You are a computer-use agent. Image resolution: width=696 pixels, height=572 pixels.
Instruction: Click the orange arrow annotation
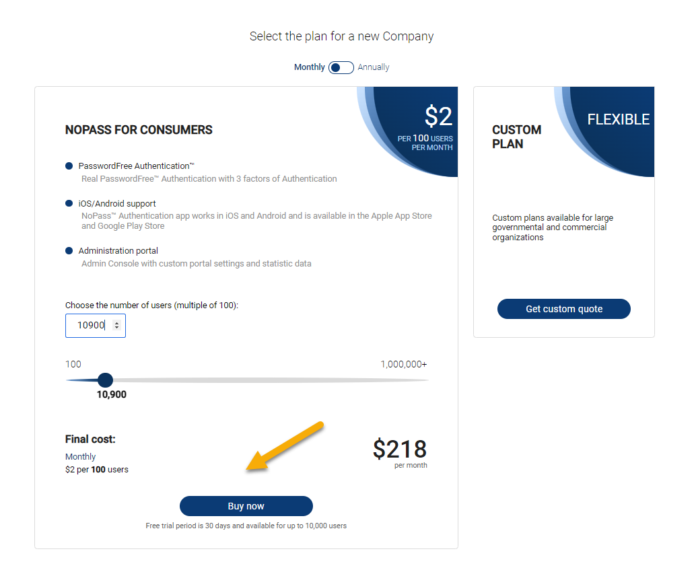pos(285,447)
